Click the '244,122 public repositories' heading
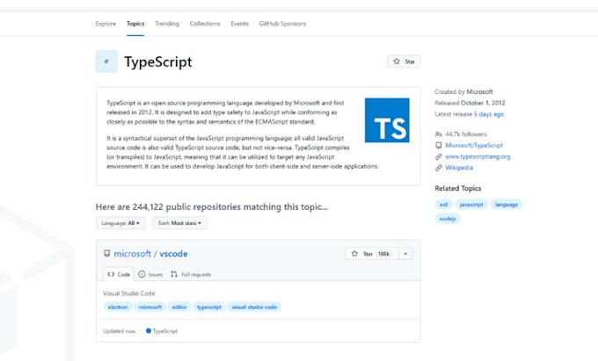This screenshot has height=361, width=598. click(212, 206)
